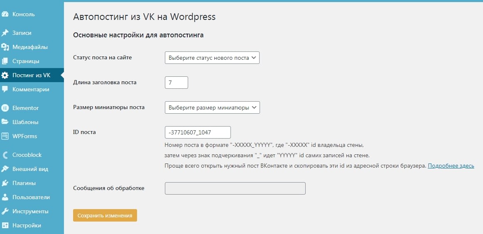483x234 pixels.
Task: Go to Медиафайлы in sidebar
Action: (30, 47)
